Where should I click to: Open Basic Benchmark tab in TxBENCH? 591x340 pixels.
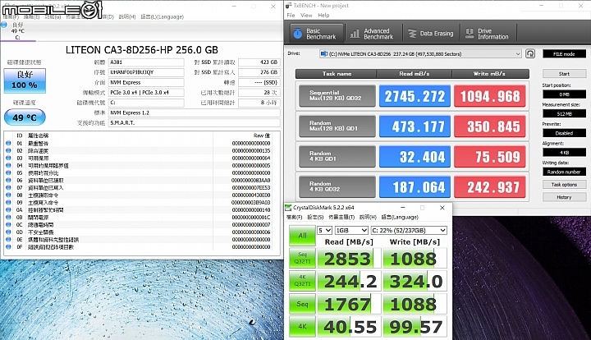tap(317, 34)
